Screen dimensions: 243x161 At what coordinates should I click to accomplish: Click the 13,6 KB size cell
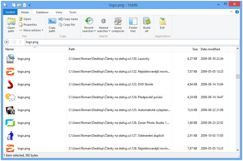click(192, 110)
